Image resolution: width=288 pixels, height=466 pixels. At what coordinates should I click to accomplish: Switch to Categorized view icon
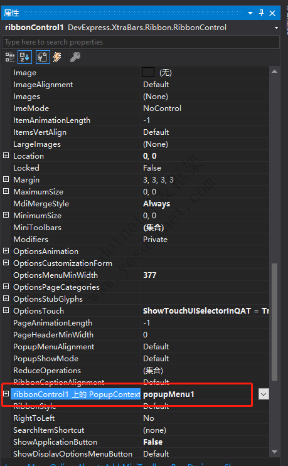tap(9, 57)
